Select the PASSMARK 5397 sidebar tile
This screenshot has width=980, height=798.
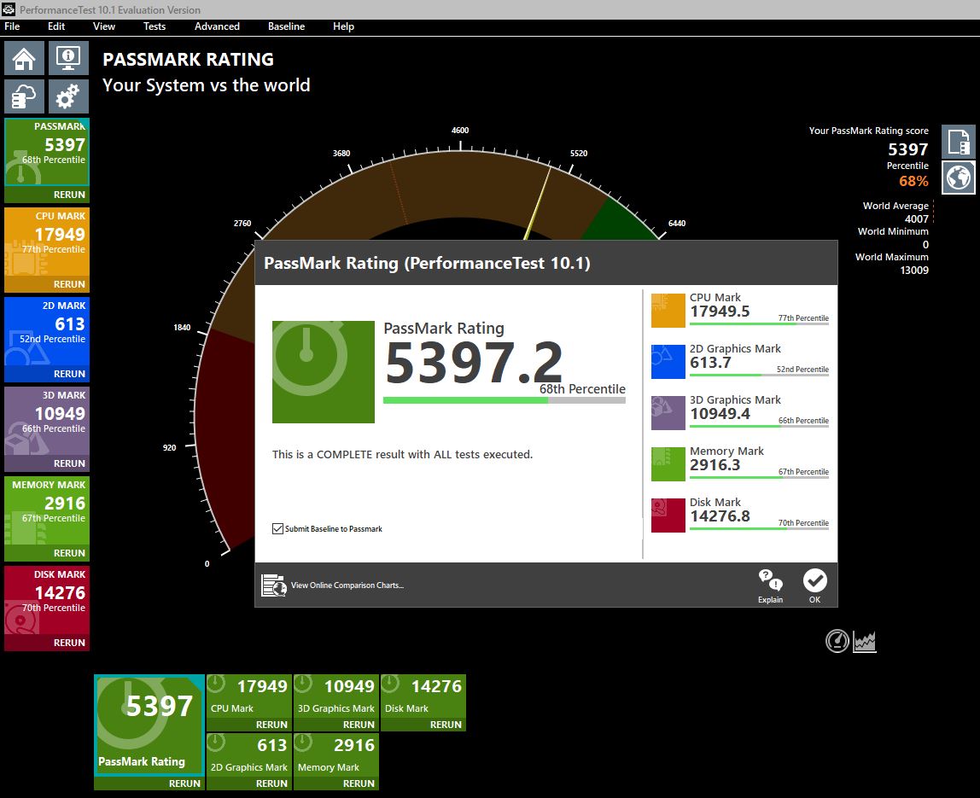[47, 152]
